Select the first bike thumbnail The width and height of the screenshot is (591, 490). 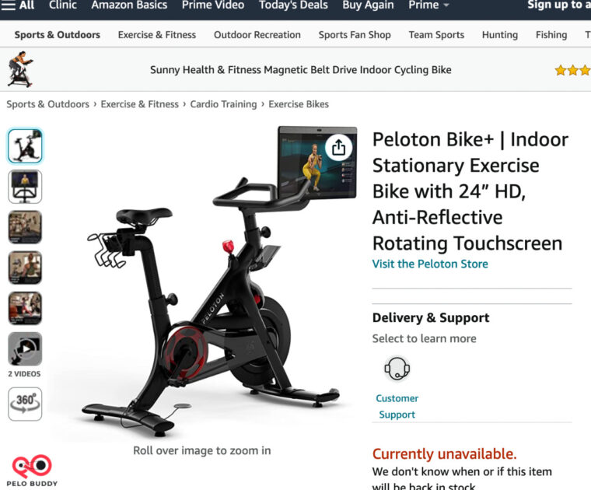(x=25, y=146)
